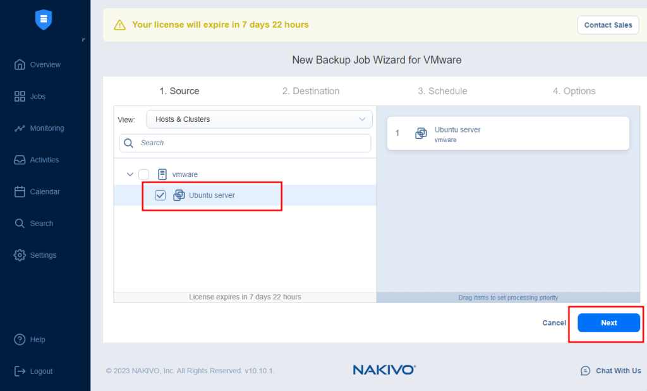Select Settings label in the sidebar
The width and height of the screenshot is (647, 391).
44,255
